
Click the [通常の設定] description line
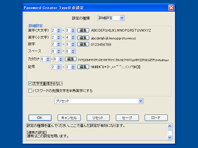[x=37, y=132]
